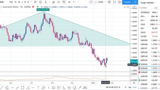
Task: Select DXY in the watchlist
Action: tap(149, 28)
